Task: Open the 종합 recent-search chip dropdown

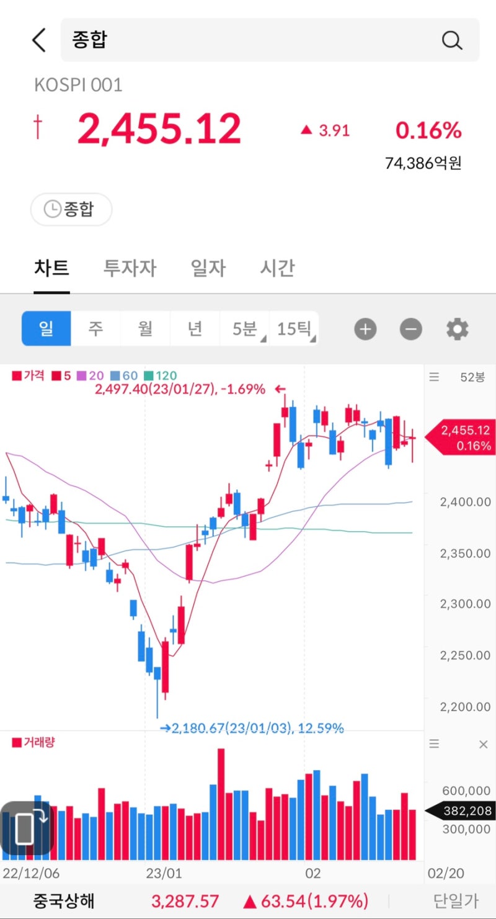Action: tap(71, 209)
